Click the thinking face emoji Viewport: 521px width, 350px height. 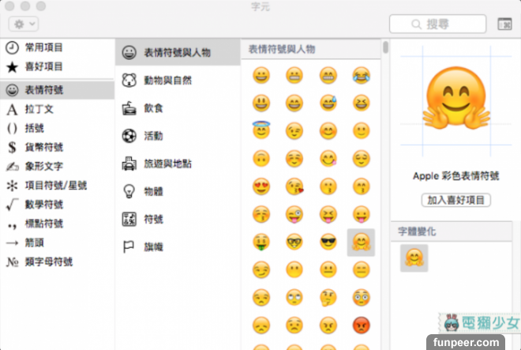328,297
